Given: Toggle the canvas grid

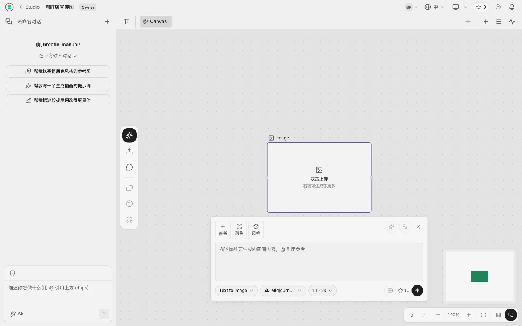Looking at the screenshot, I should (498, 315).
